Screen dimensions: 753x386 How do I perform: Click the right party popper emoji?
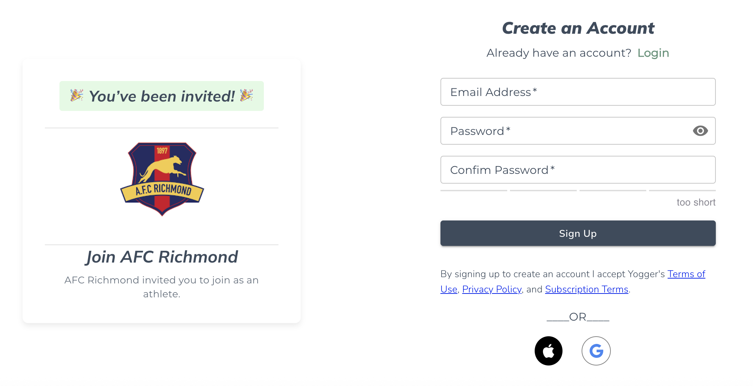tap(246, 95)
